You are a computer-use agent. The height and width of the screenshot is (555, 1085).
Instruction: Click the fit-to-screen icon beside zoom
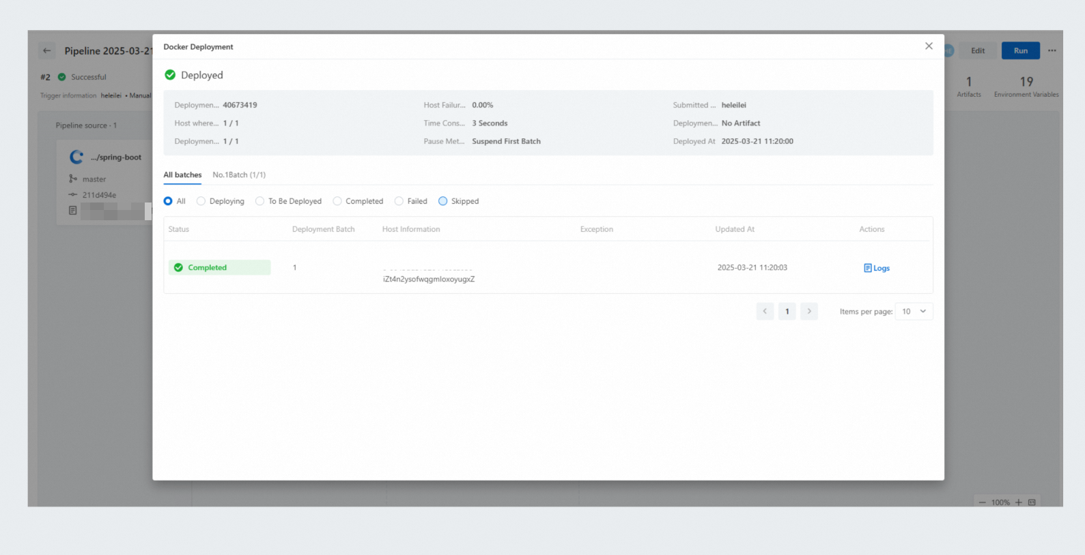click(1032, 502)
